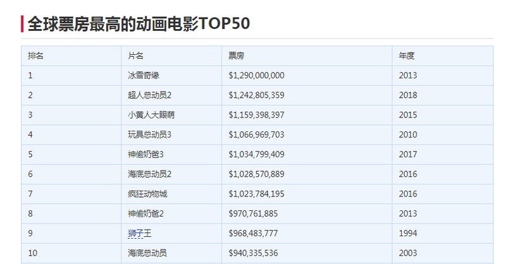506x264 pixels.
Task: Click the 票房 column header
Action: [x=236, y=56]
